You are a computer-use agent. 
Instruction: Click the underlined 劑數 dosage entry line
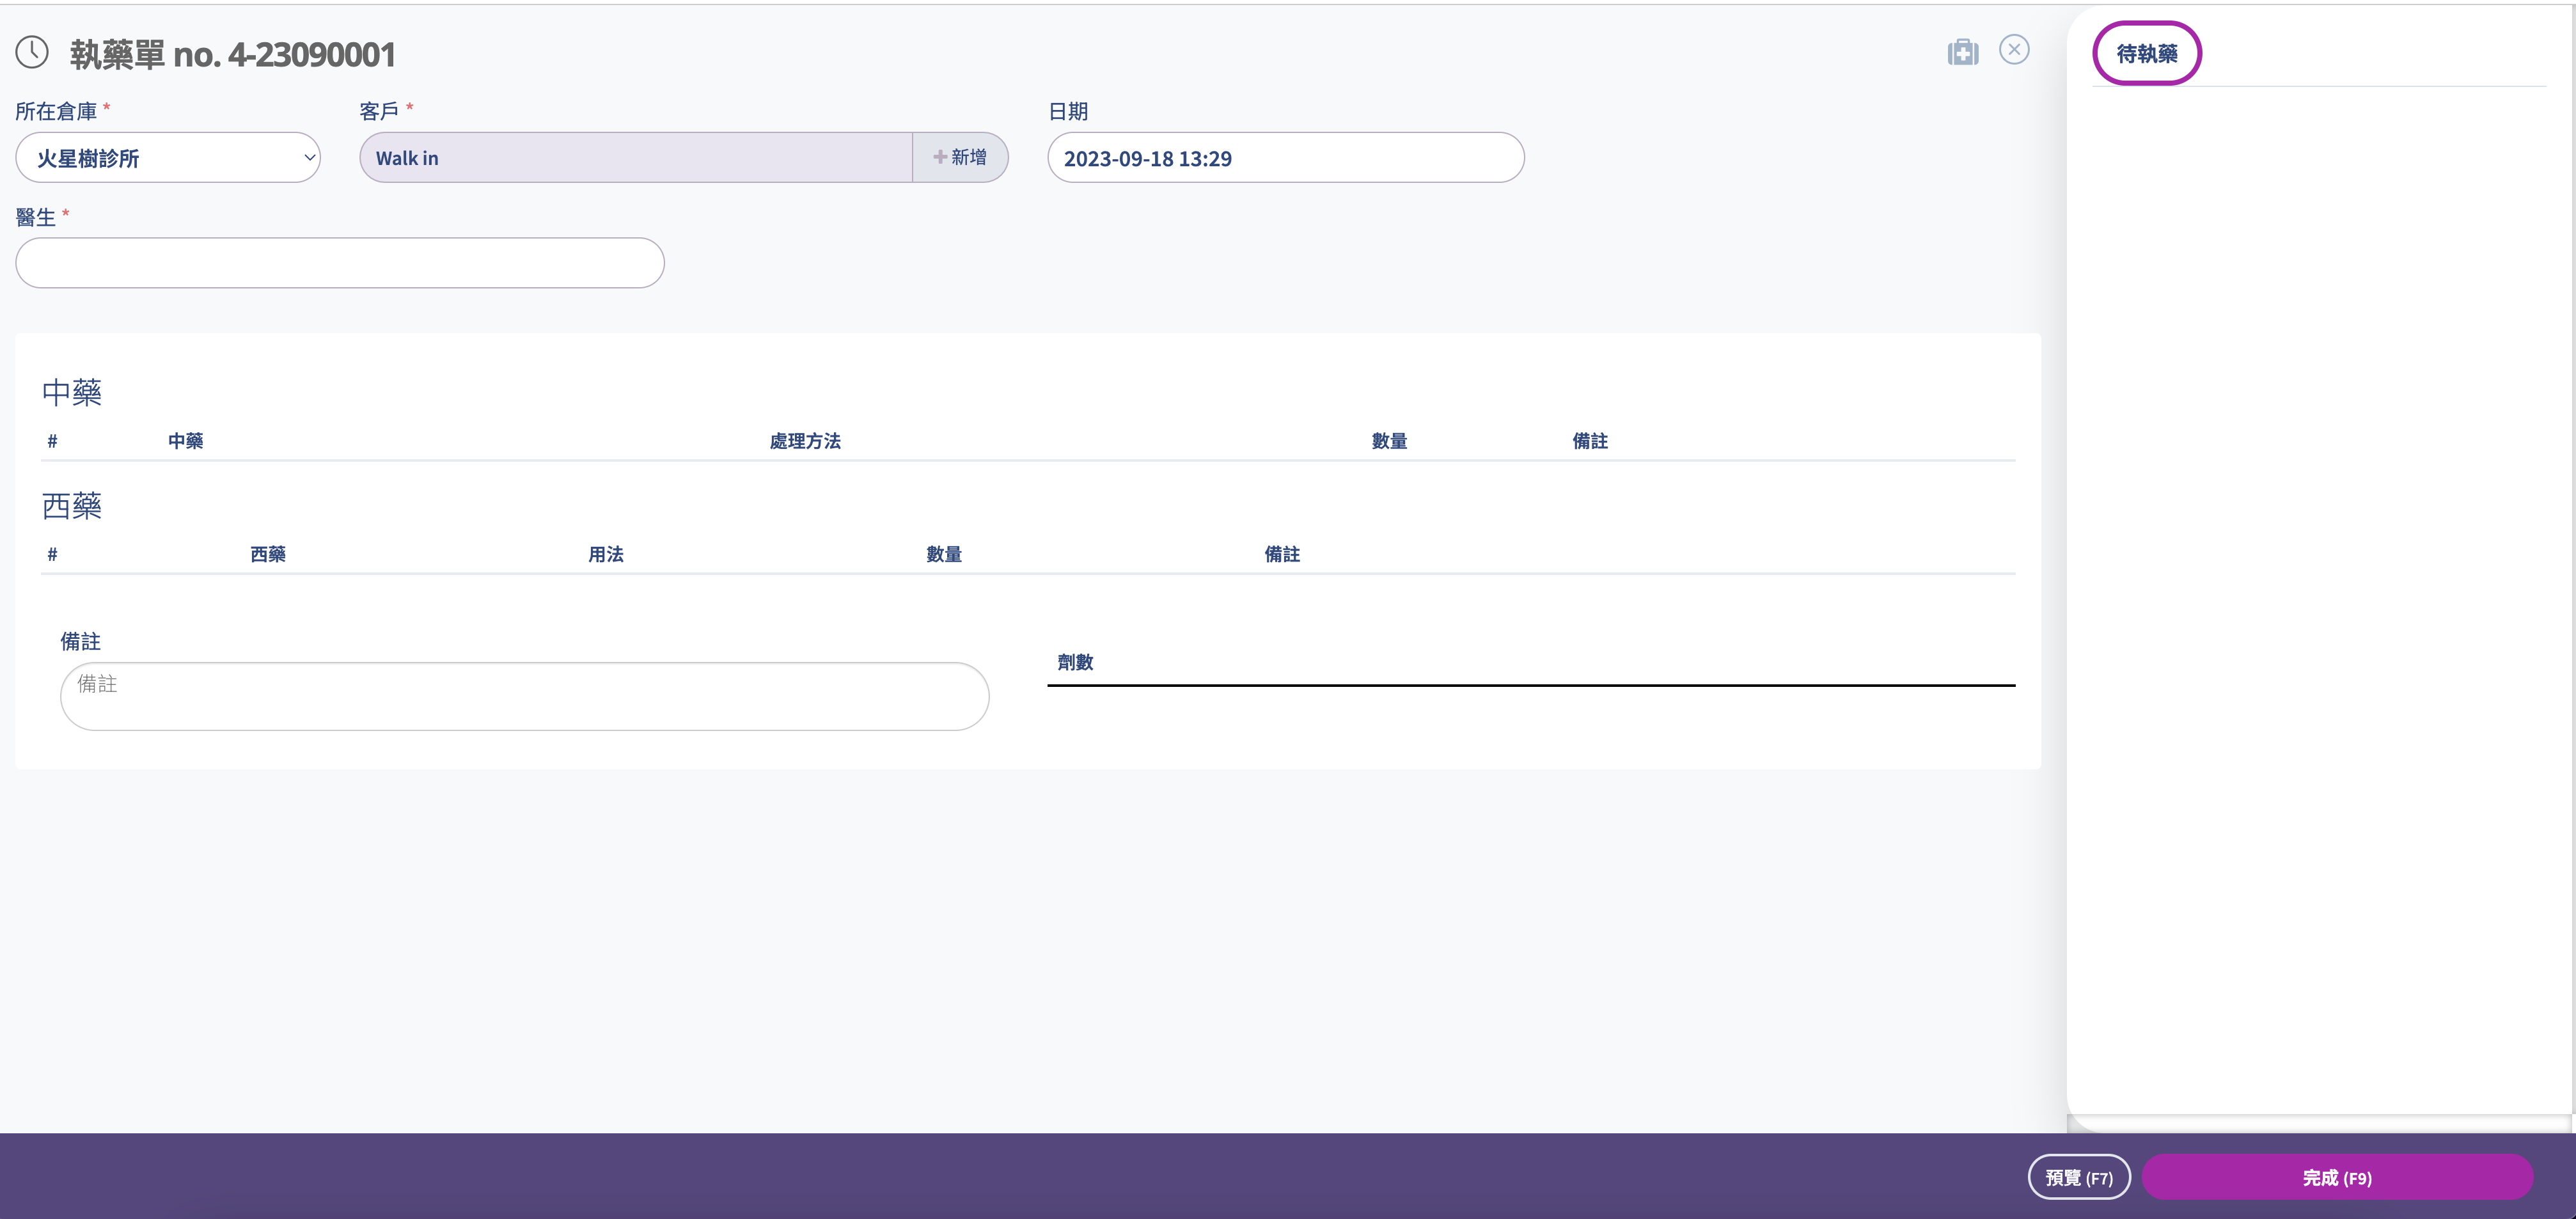coord(1530,680)
